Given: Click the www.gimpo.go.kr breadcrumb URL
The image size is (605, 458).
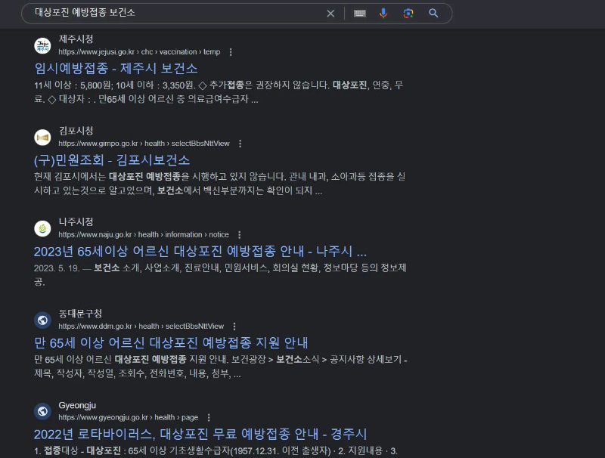Looking at the screenshot, I should pos(98,143).
